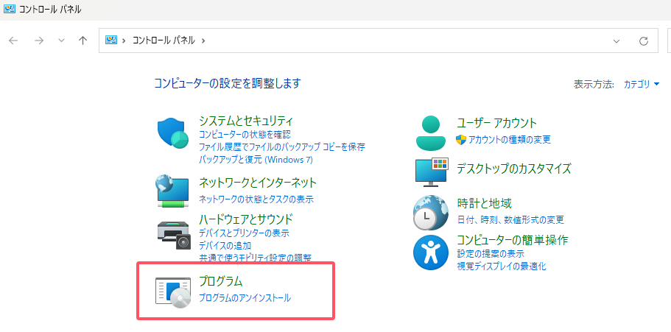Open ユーザー アカウント category heading

(496, 123)
